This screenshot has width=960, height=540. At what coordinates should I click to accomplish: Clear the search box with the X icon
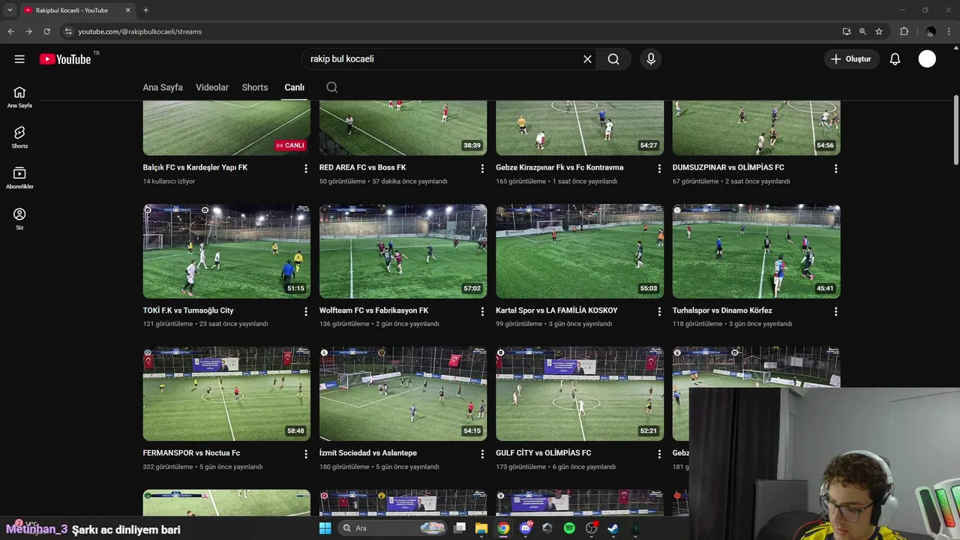(587, 59)
